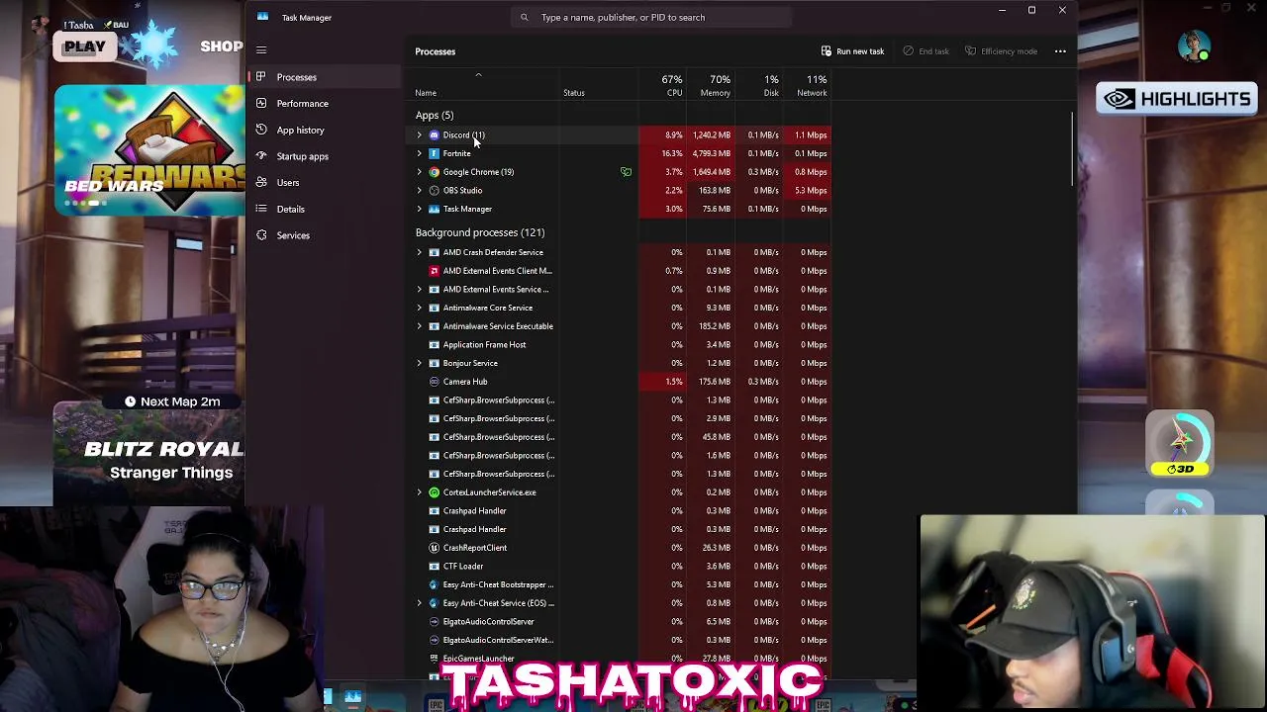Viewport: 1267px width, 712px height.
Task: Click the Performance graph icon in the sidebar
Action: click(x=260, y=103)
